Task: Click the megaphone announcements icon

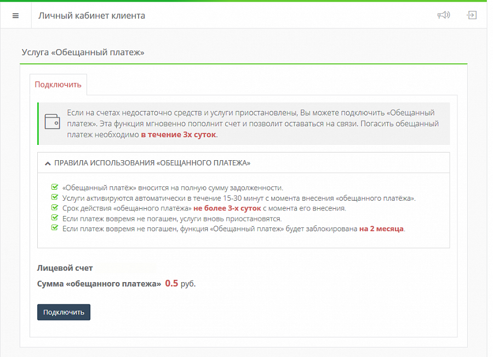Action: pos(443,15)
